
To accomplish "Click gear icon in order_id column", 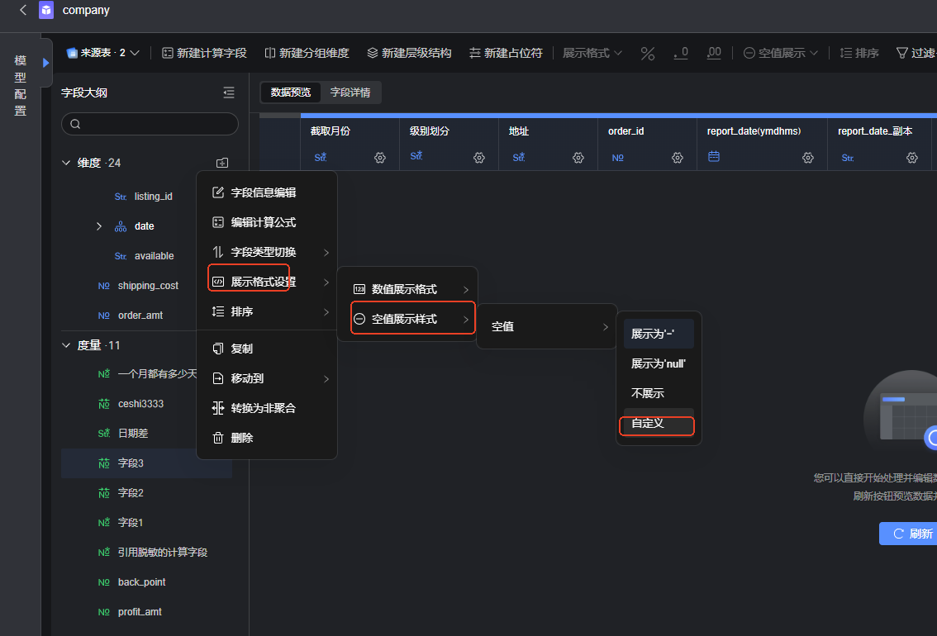I will coord(678,157).
